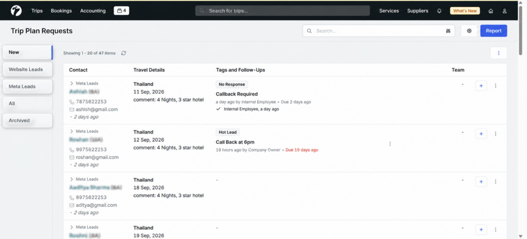Open the user profile icon
527x239 pixels.
pos(504,11)
